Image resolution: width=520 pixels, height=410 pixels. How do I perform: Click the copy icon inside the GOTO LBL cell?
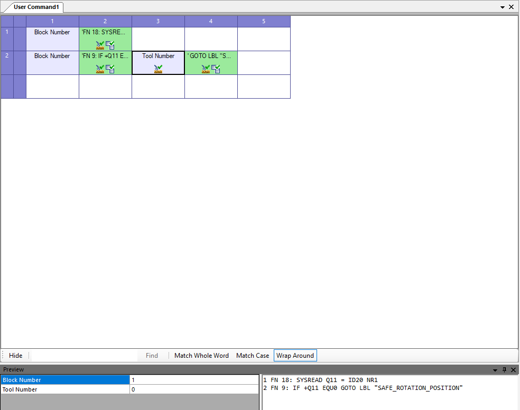click(217, 69)
